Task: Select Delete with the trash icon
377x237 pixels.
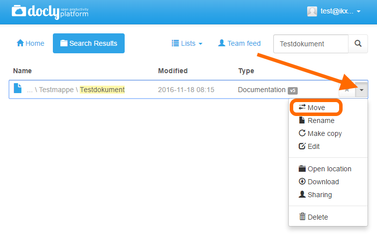Action: pyautogui.click(x=314, y=217)
